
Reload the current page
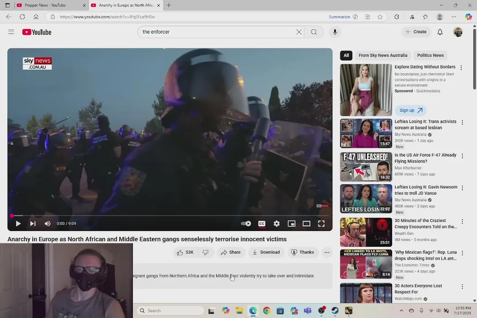[x=22, y=17]
